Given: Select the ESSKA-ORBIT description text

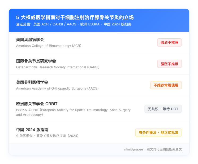Looking at the screenshot, I should pyautogui.click(x=73, y=112).
